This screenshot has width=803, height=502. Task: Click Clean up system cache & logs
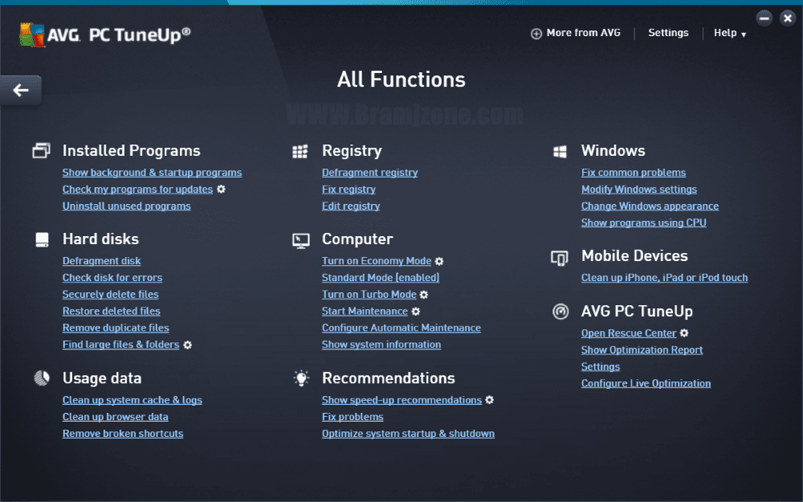[x=132, y=400]
